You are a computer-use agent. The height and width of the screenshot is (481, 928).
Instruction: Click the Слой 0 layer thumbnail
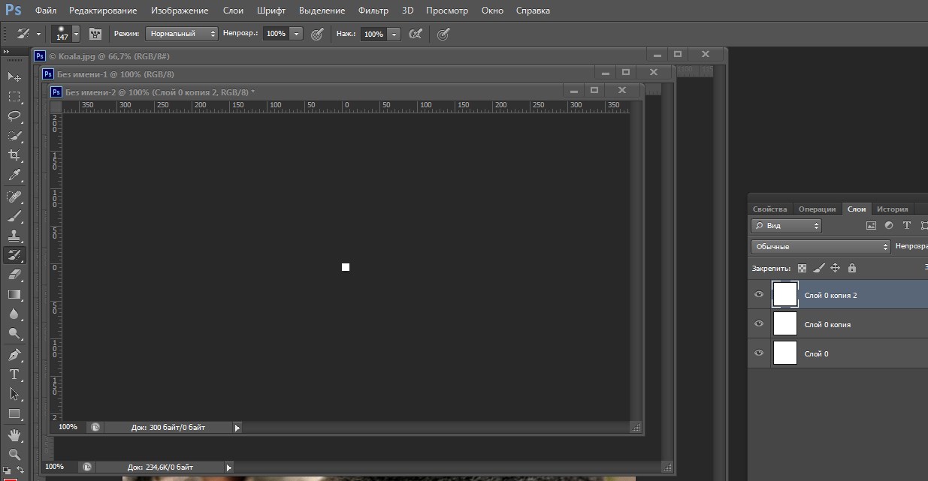pos(784,353)
